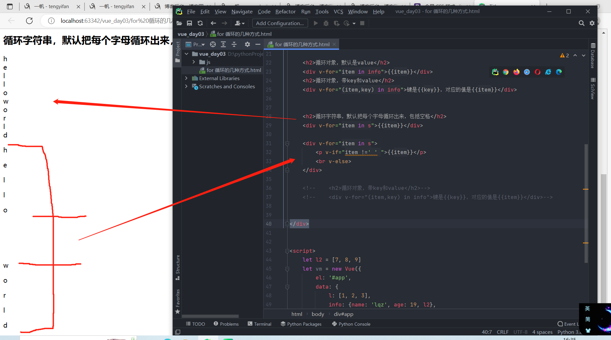Open page in Firefox browser icon

pyautogui.click(x=516, y=72)
